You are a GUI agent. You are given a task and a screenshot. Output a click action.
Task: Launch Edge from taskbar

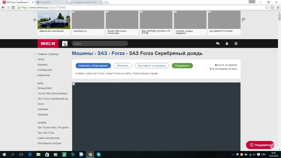pos(30,154)
